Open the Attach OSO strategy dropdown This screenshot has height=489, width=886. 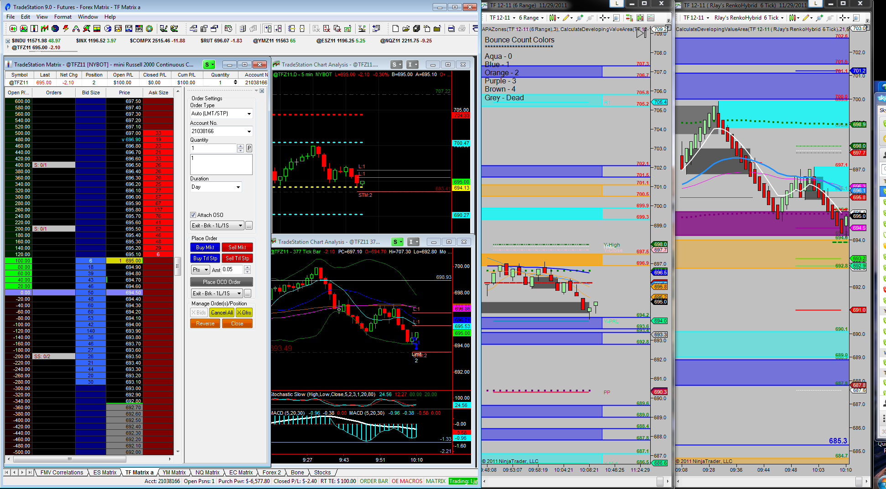point(217,226)
